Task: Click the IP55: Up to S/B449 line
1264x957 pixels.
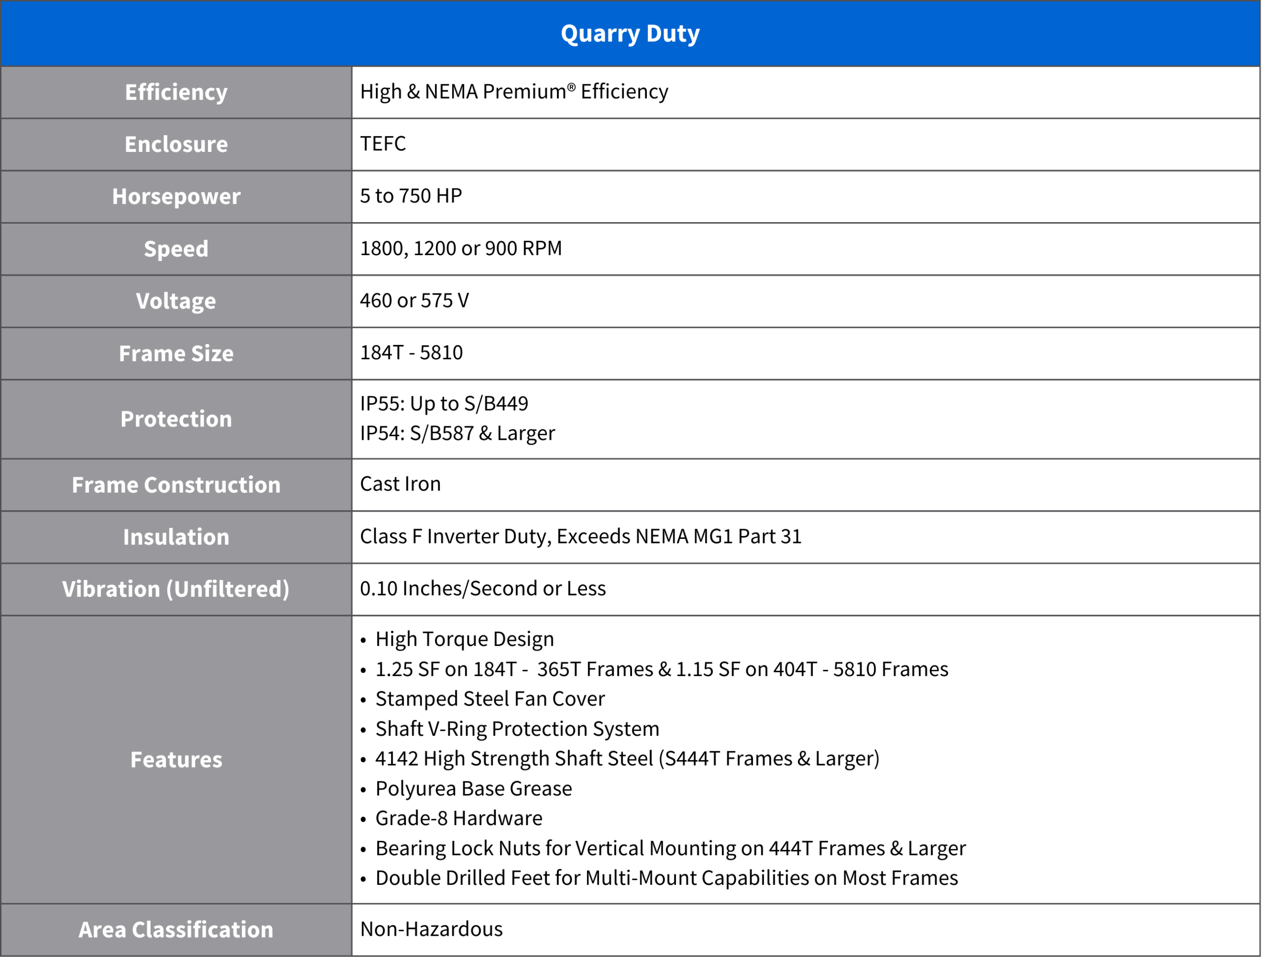Action: point(443,404)
